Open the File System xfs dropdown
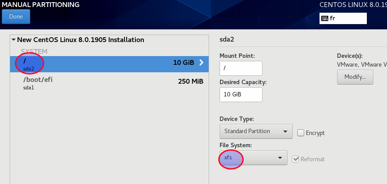 coord(253,158)
